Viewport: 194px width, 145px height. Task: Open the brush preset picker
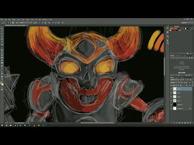tap(9, 23)
